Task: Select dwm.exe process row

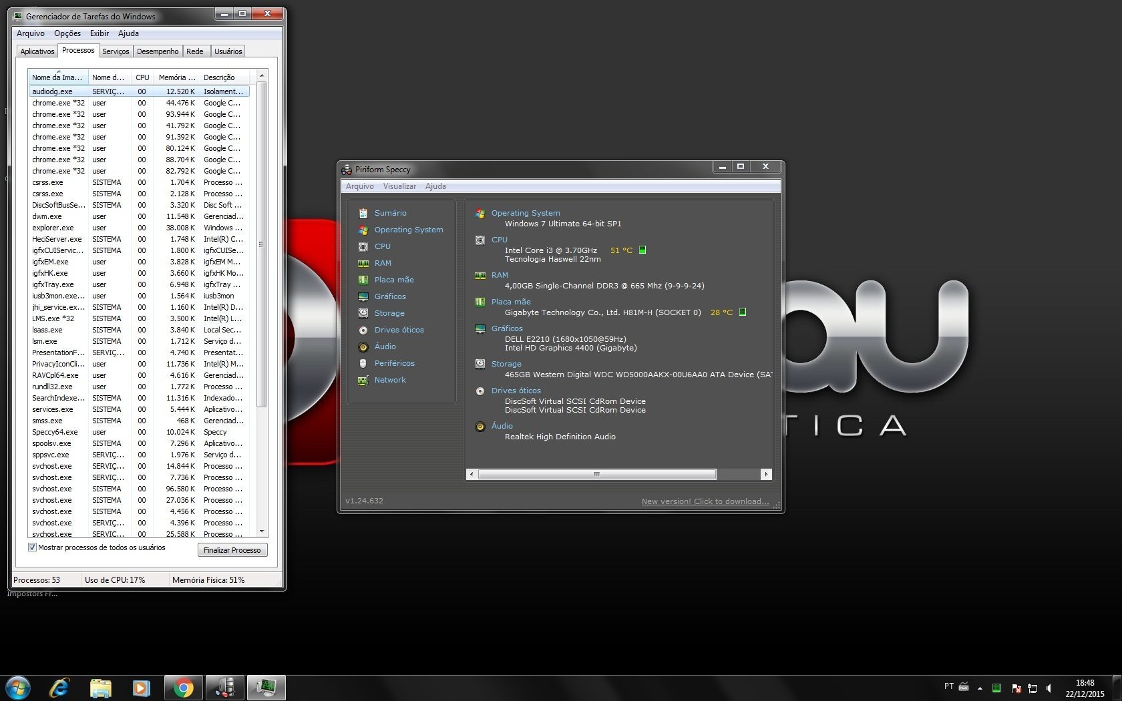Action: [139, 216]
